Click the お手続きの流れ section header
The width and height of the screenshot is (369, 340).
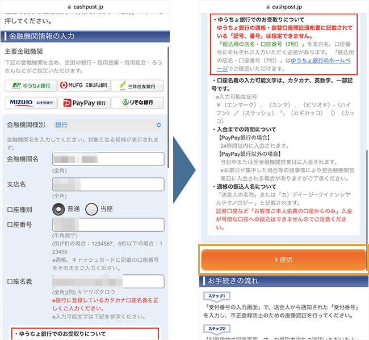pyautogui.click(x=284, y=281)
